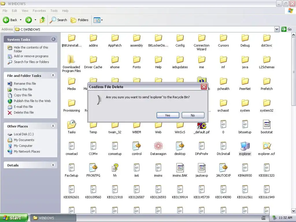Select the jautoexp file icon
296x222 pixels.
coord(201,168)
